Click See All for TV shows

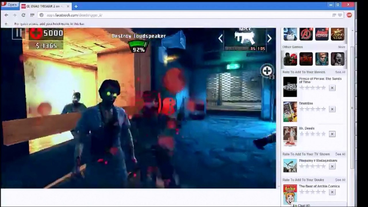(340, 154)
